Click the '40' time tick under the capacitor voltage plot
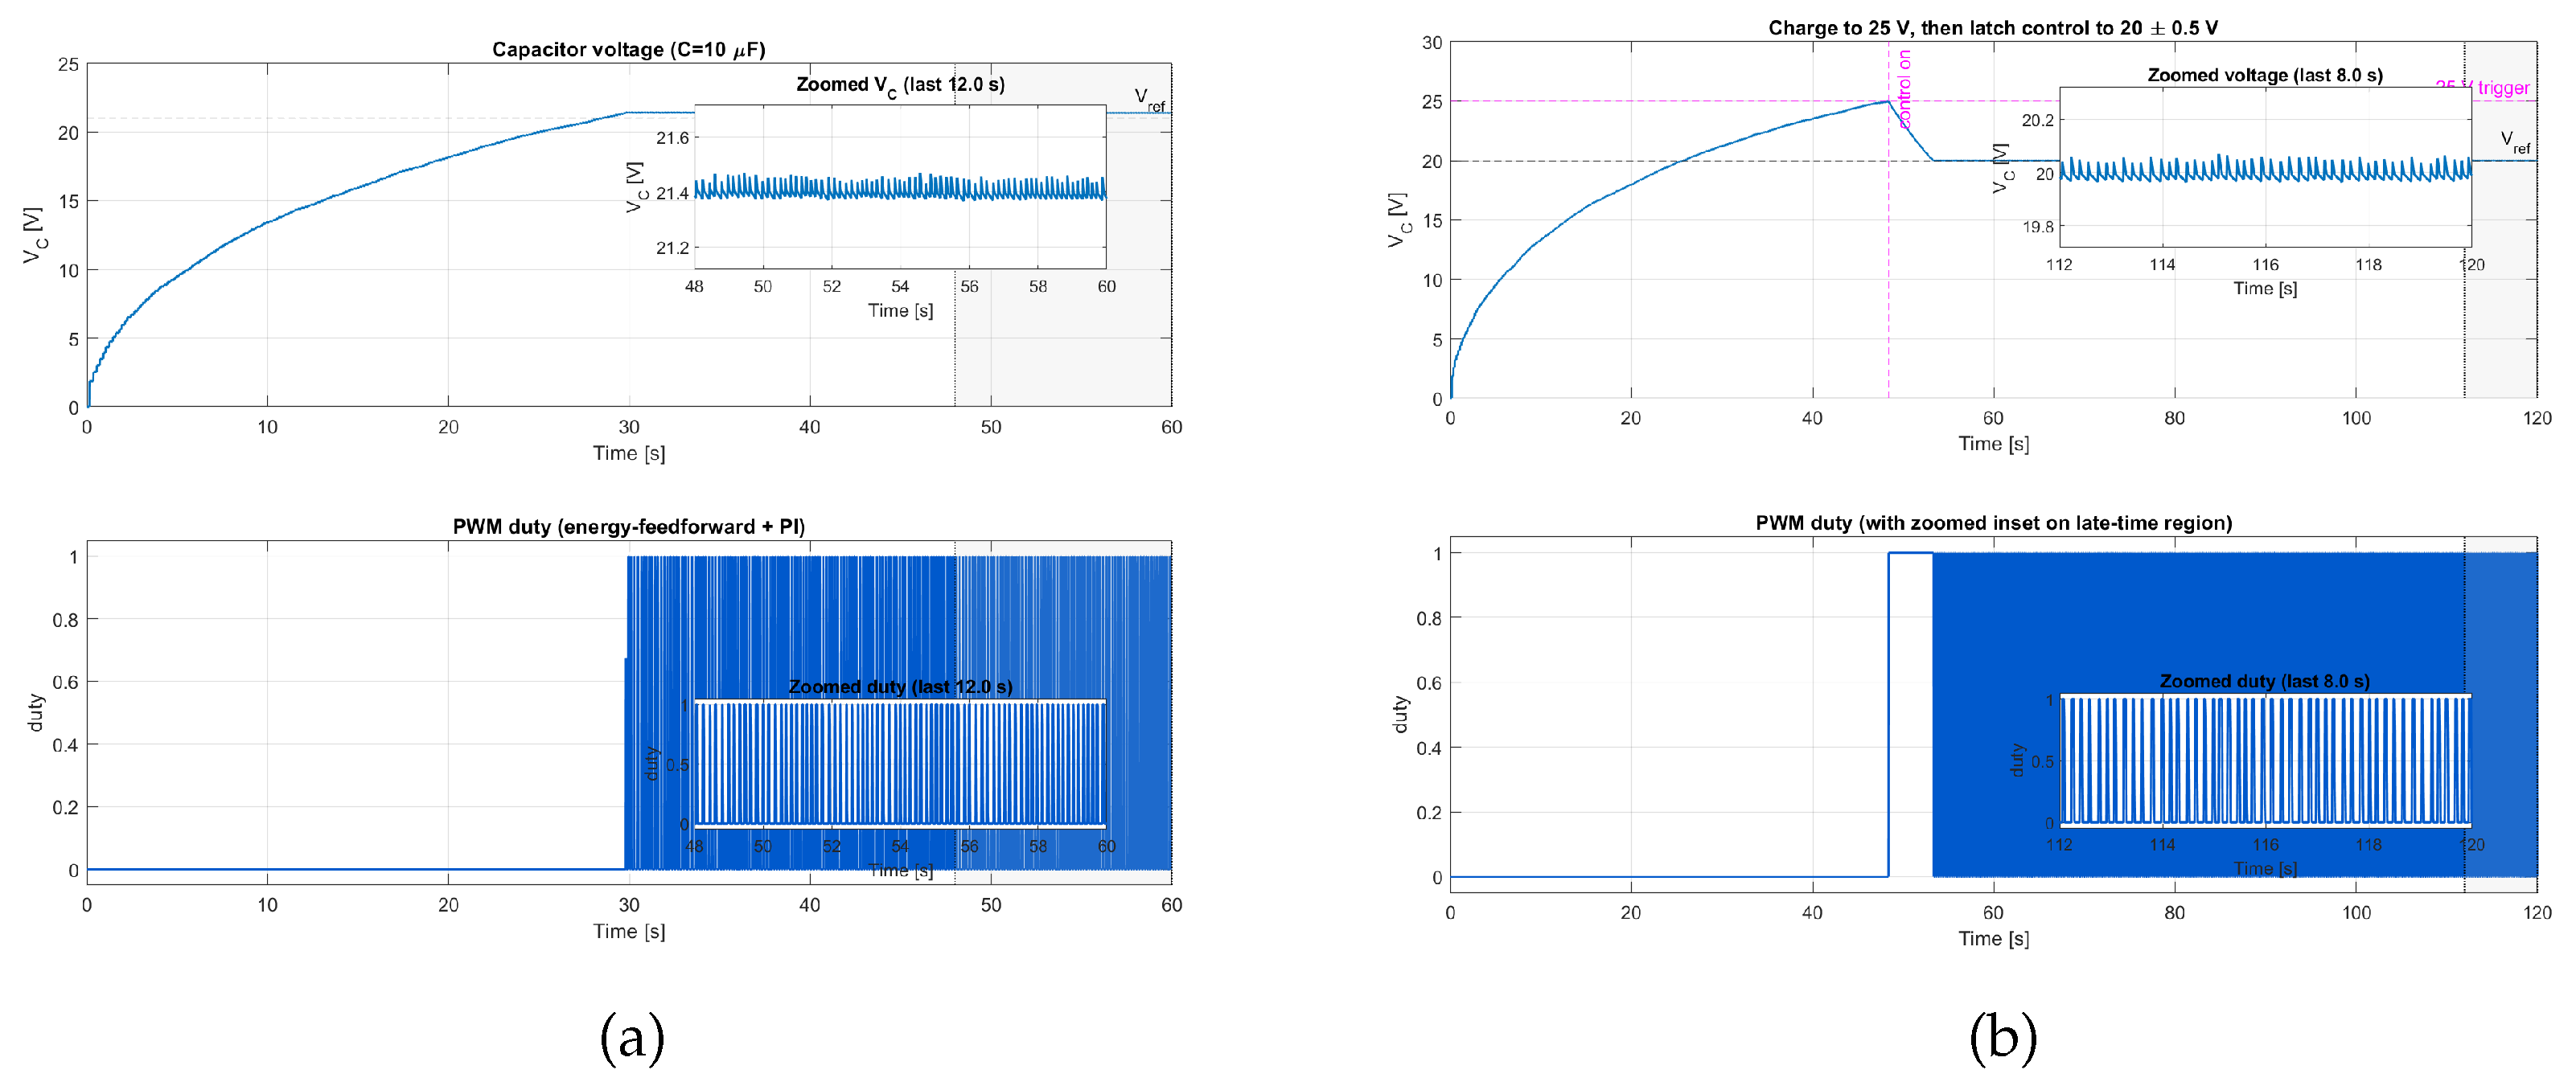 (x=809, y=427)
